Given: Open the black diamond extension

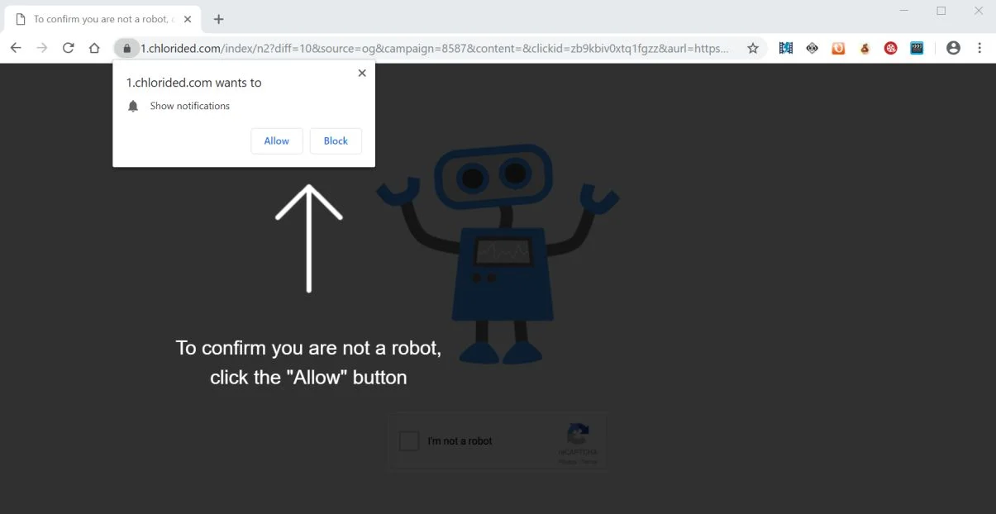Looking at the screenshot, I should point(812,48).
